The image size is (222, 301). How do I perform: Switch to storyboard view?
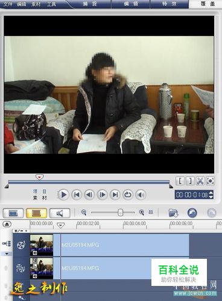(x=13, y=213)
